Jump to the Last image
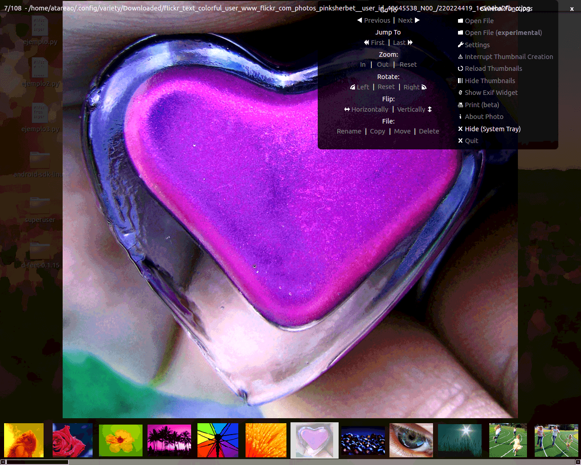Viewport: 581px width, 465px height. (x=403, y=43)
